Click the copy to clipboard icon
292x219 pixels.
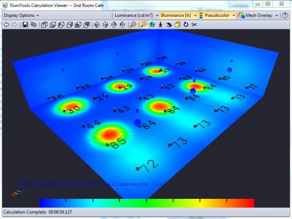tap(33, 24)
